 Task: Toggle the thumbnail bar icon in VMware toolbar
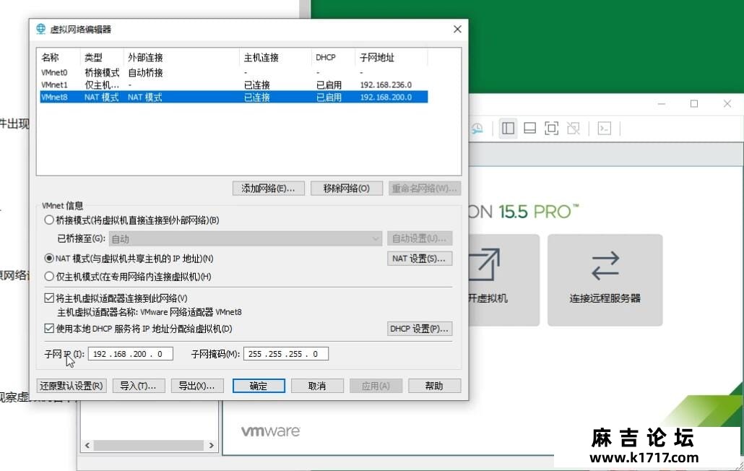pyautogui.click(x=529, y=128)
